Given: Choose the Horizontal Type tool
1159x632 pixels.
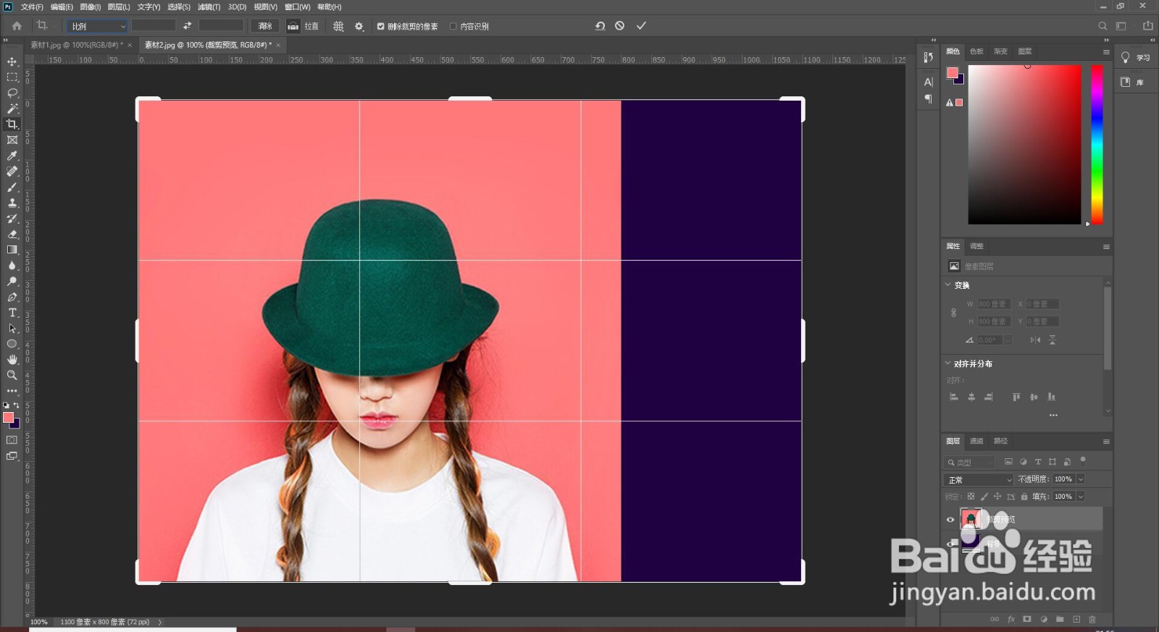Looking at the screenshot, I should [x=12, y=313].
